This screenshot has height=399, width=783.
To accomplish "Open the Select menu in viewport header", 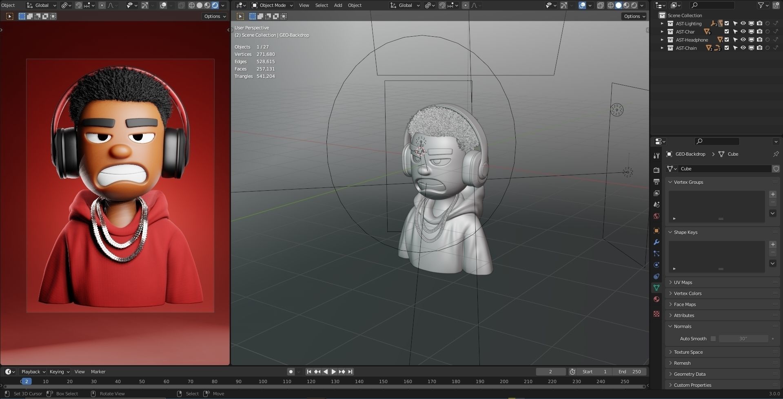I will 322,5.
